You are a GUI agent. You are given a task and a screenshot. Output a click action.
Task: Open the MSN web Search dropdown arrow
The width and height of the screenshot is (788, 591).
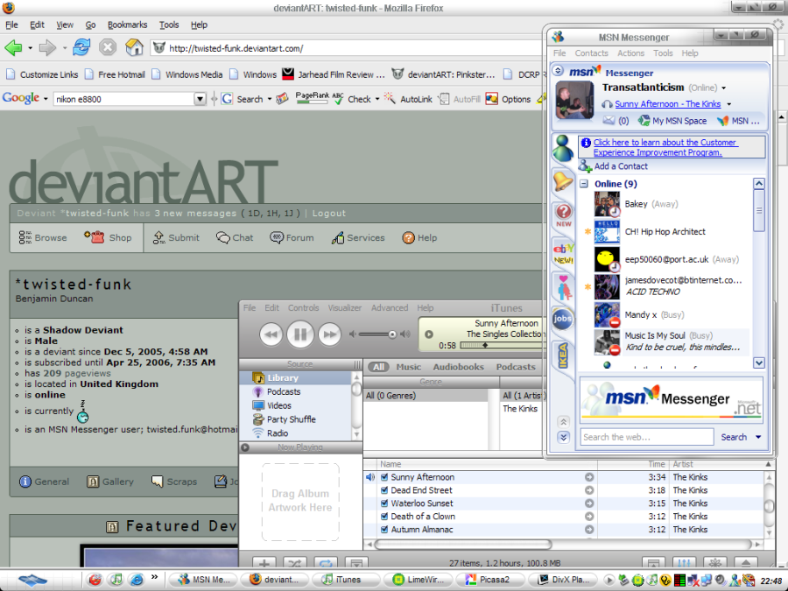pyautogui.click(x=758, y=437)
